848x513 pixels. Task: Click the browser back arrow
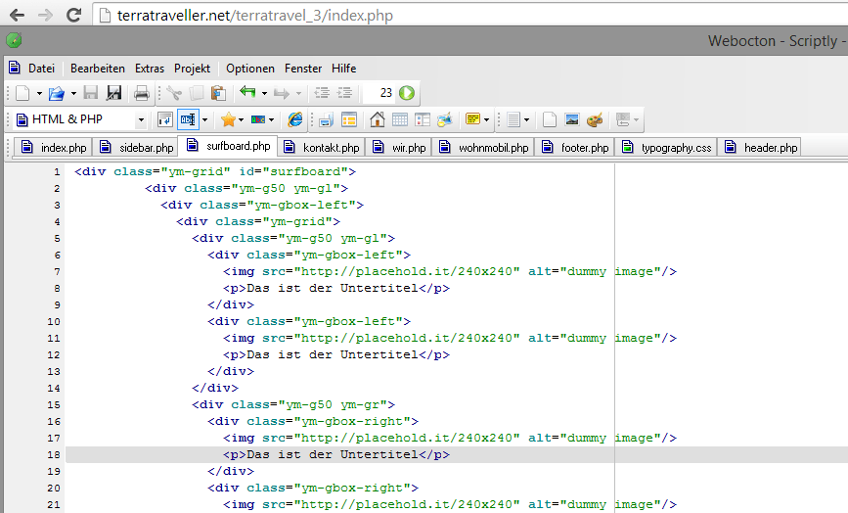pos(18,15)
